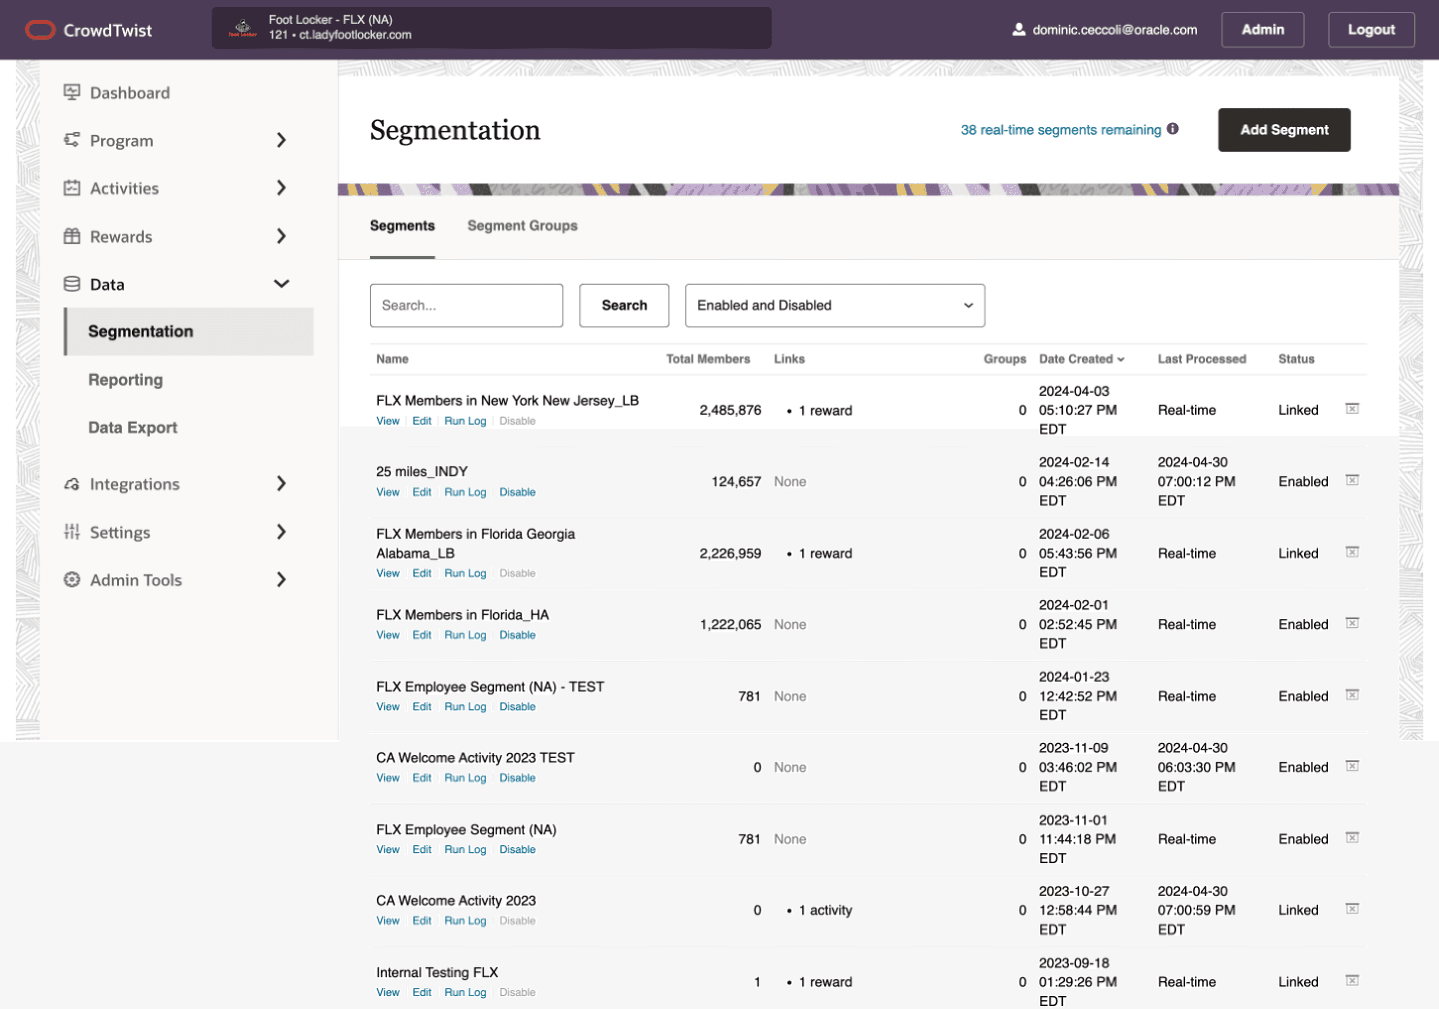Click the Admin Tools gear icon
The width and height of the screenshot is (1439, 1009).
point(72,580)
